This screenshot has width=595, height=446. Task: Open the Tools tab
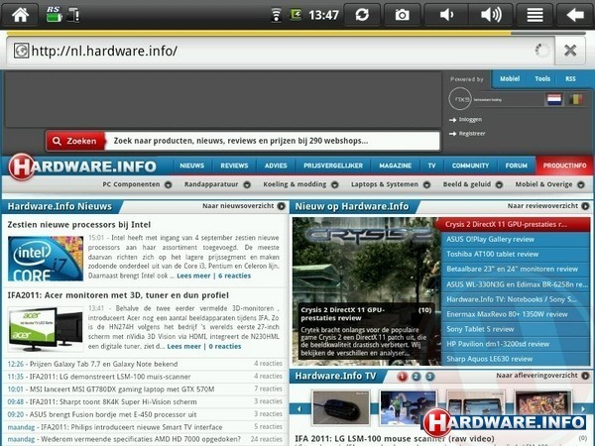click(542, 79)
